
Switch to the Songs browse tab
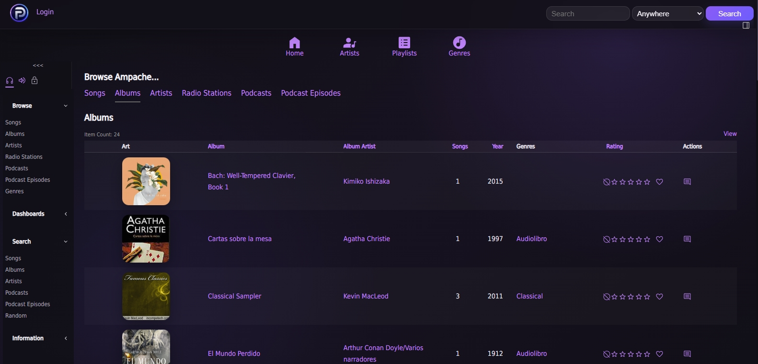(x=95, y=93)
